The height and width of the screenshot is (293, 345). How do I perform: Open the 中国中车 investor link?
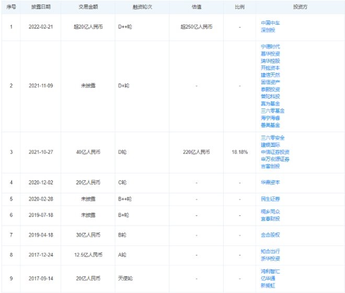point(270,23)
